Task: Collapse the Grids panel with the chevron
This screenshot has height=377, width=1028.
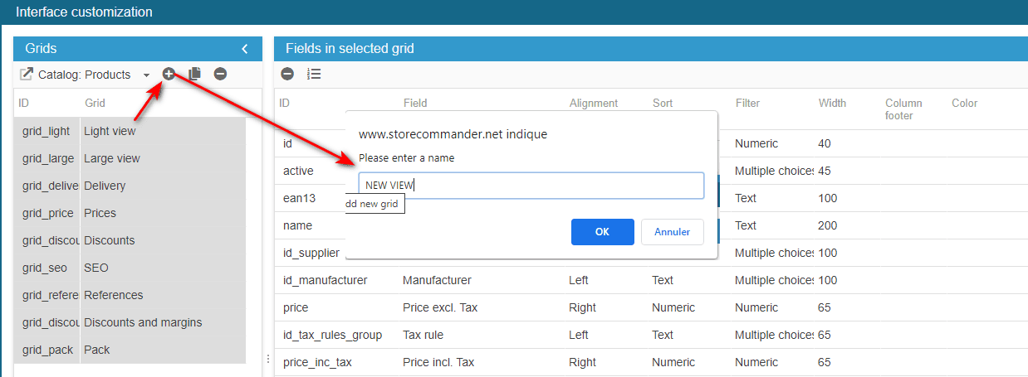Action: click(x=245, y=49)
